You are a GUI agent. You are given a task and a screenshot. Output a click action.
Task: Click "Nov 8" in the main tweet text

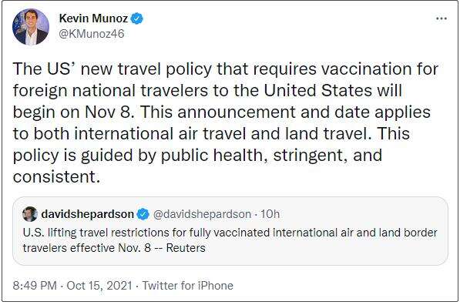(x=109, y=112)
